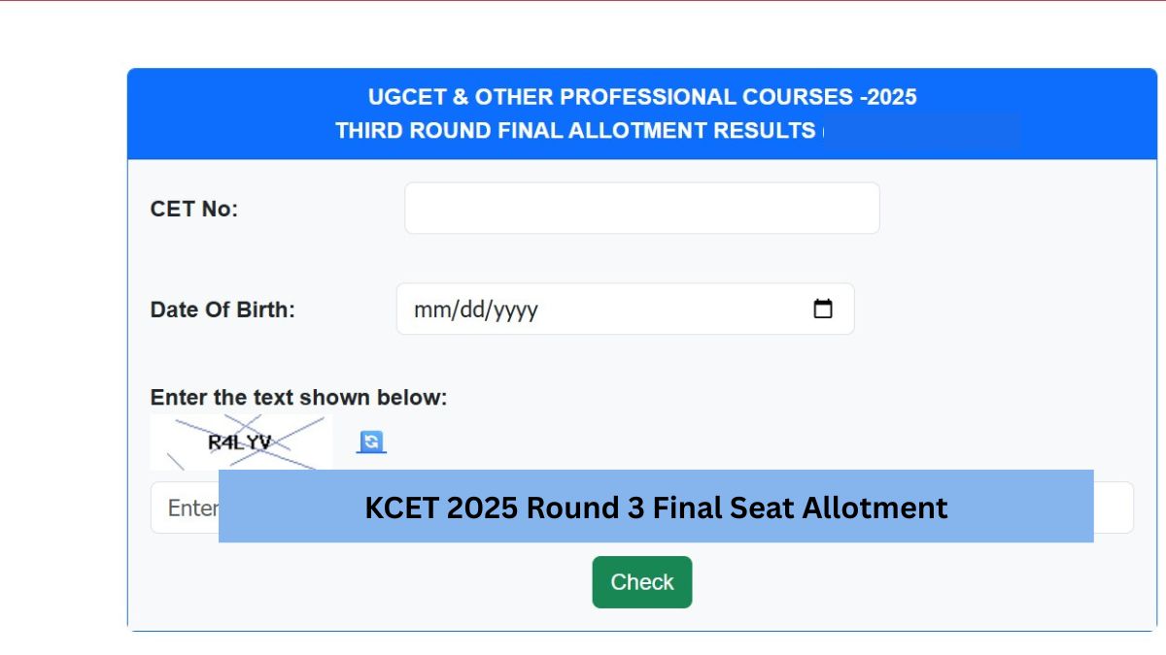Click the R4LYV captcha image
Viewport: 1166px width, 655px height.
click(241, 442)
